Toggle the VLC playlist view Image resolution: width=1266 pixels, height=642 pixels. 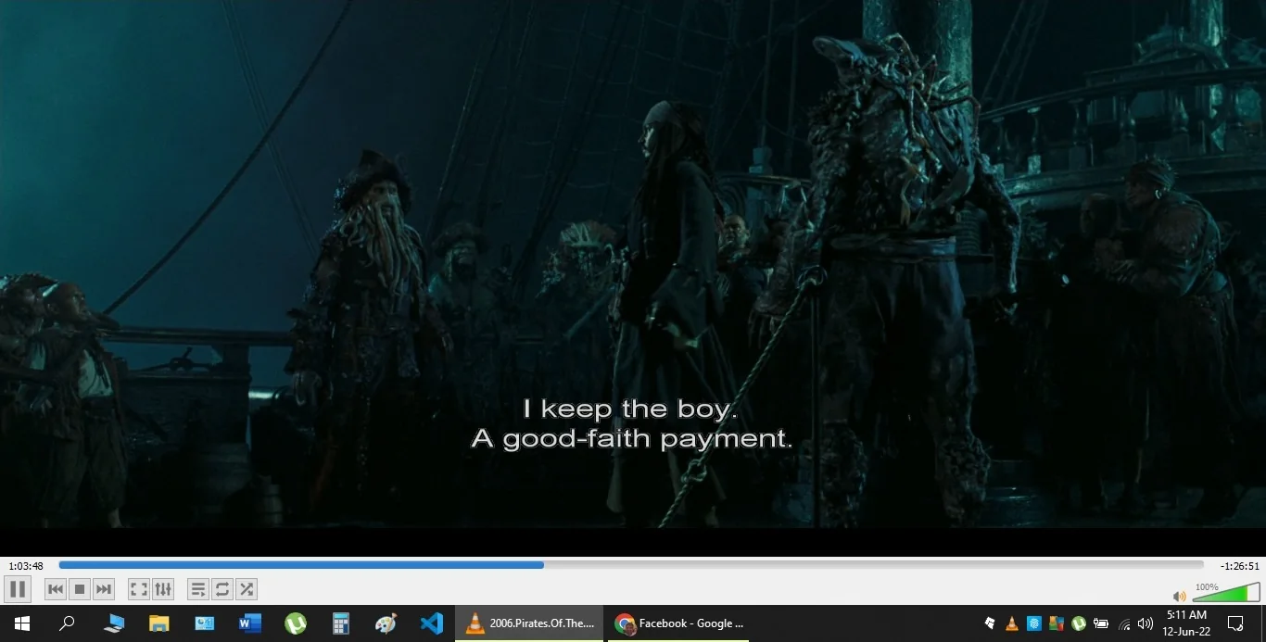(x=198, y=589)
